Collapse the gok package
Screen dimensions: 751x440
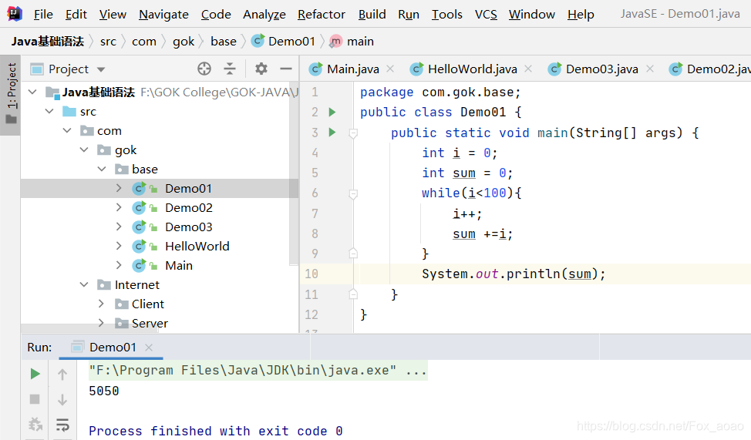[x=84, y=149]
